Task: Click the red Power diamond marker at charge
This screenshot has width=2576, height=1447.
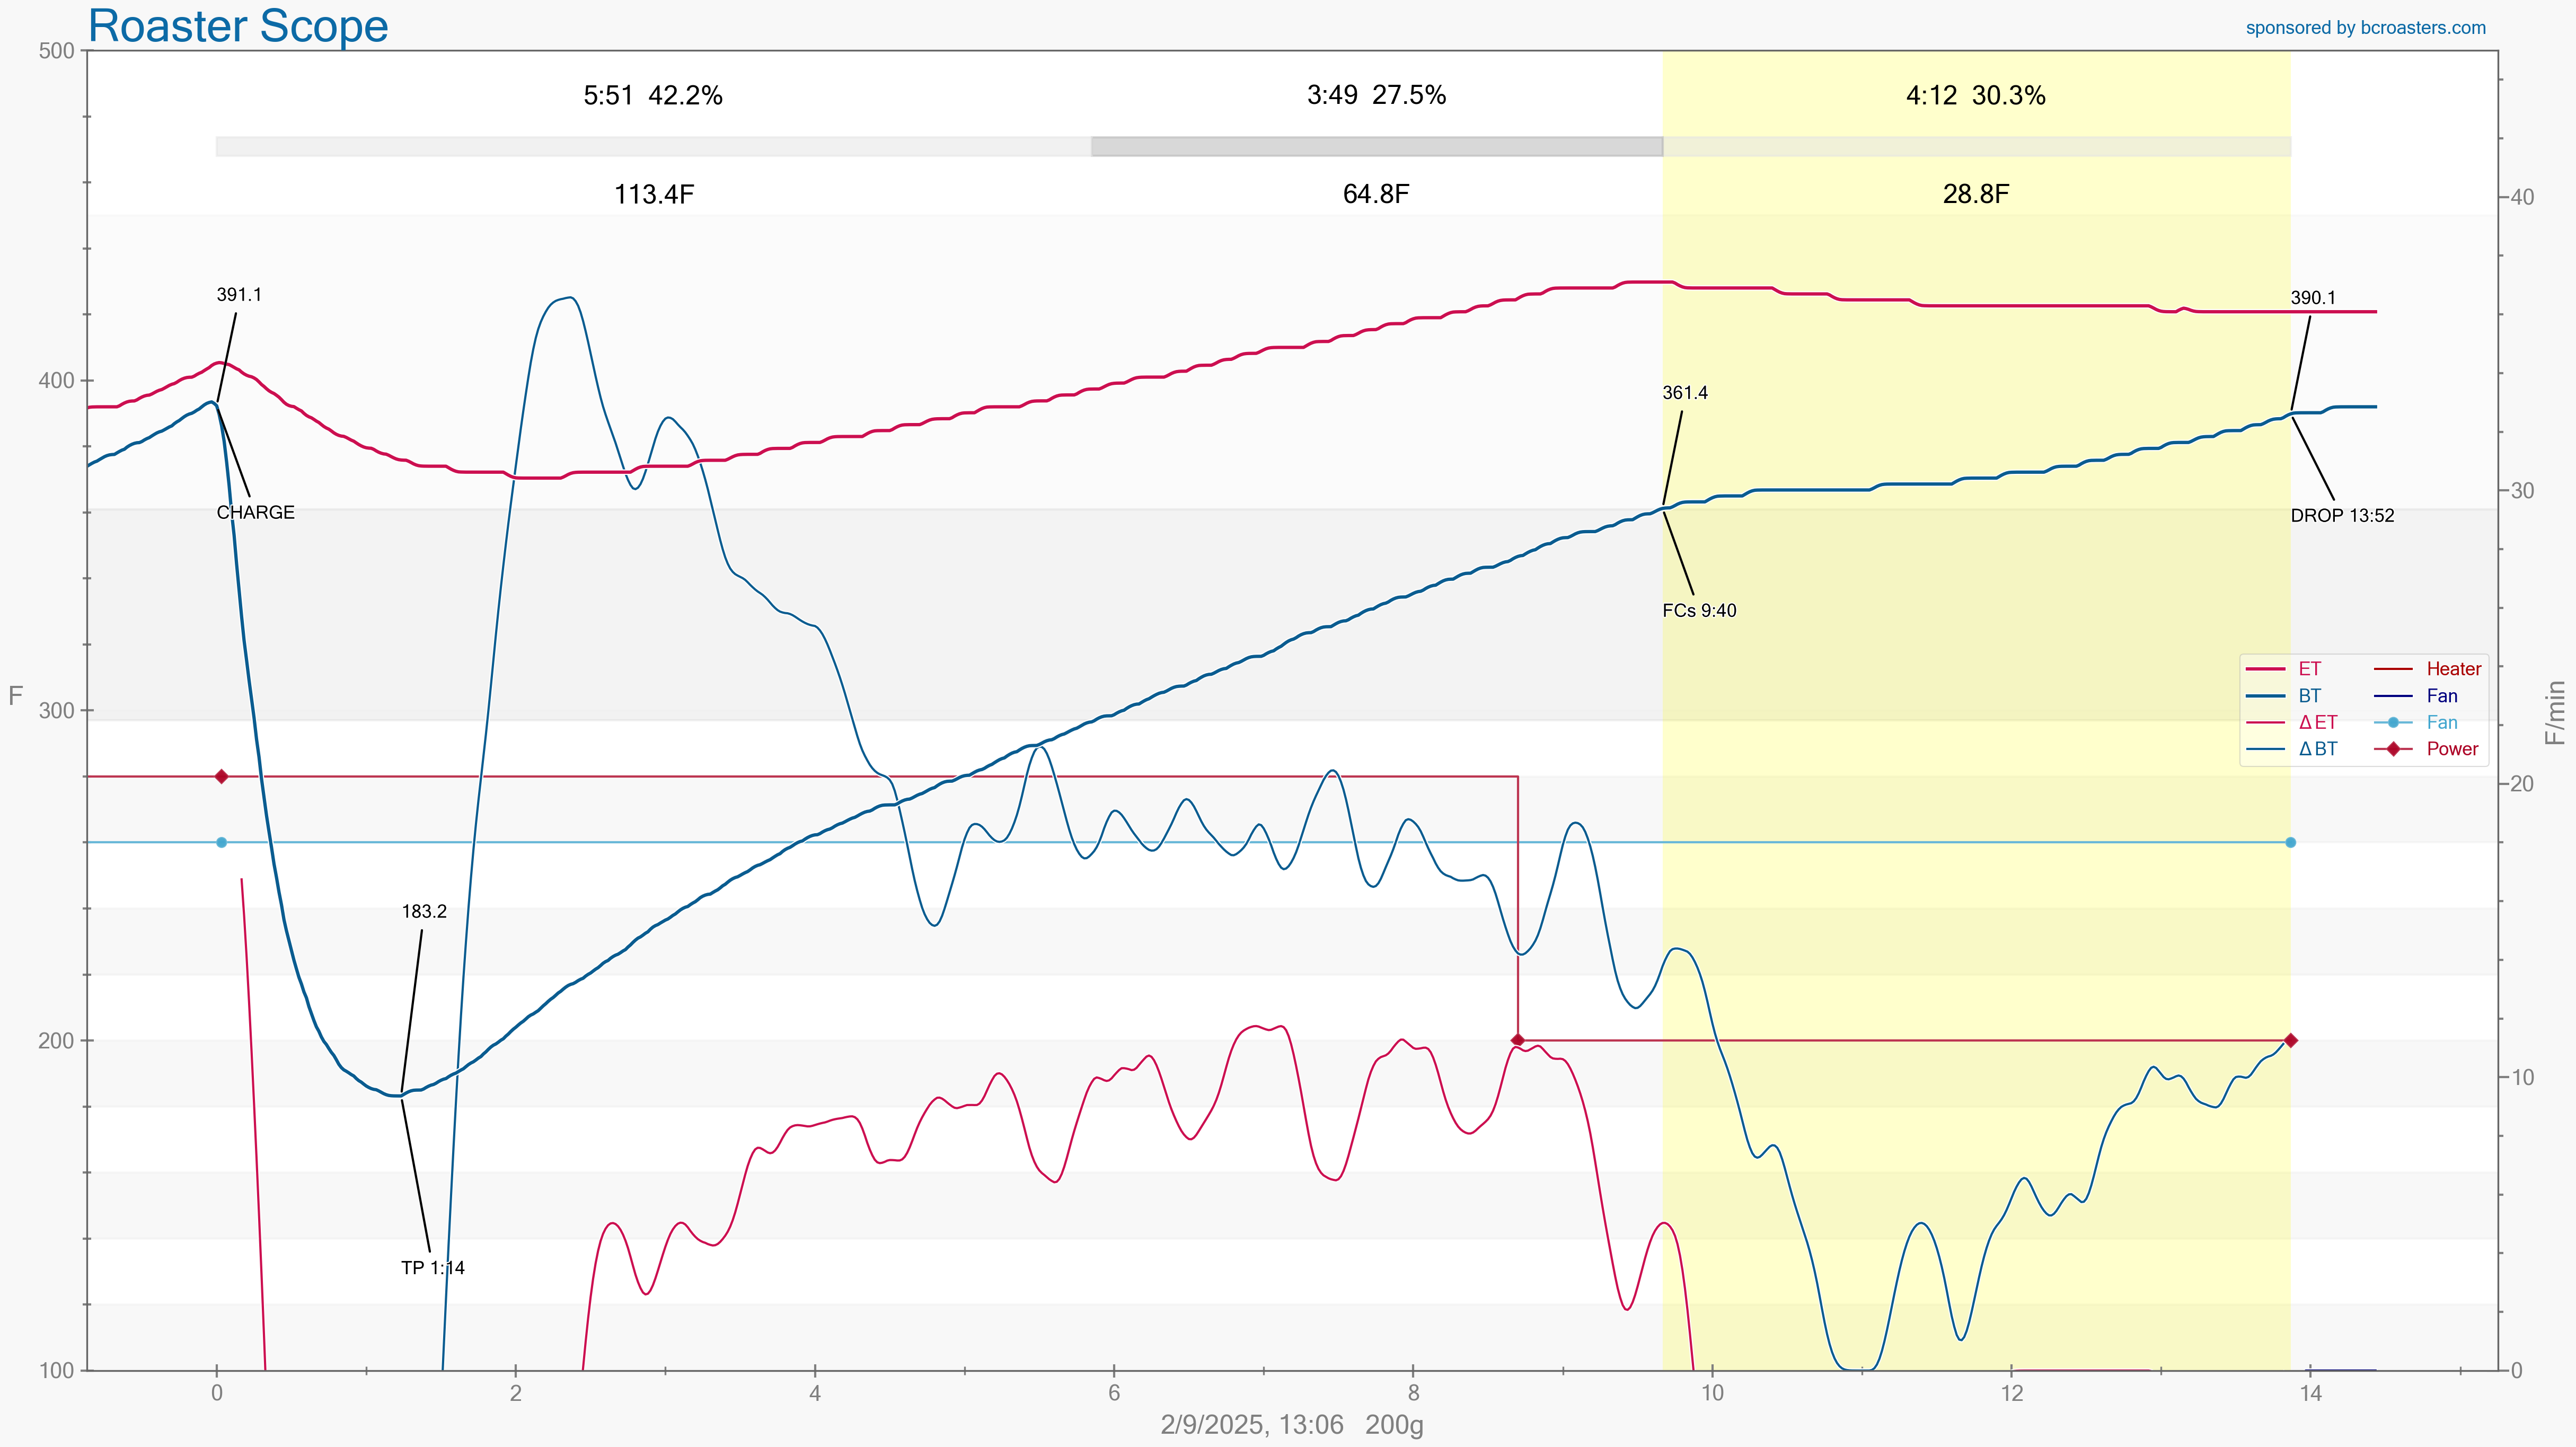Action: (x=222, y=776)
